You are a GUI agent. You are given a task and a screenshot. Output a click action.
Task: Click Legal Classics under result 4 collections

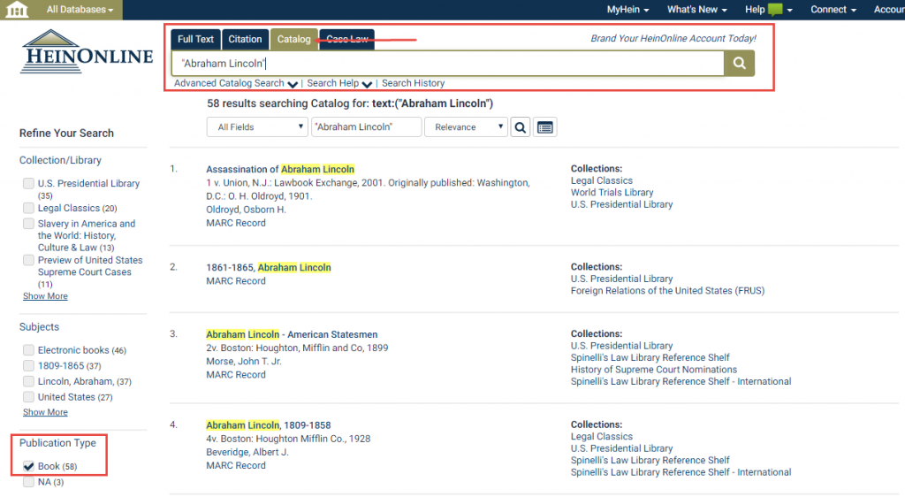[x=601, y=436]
